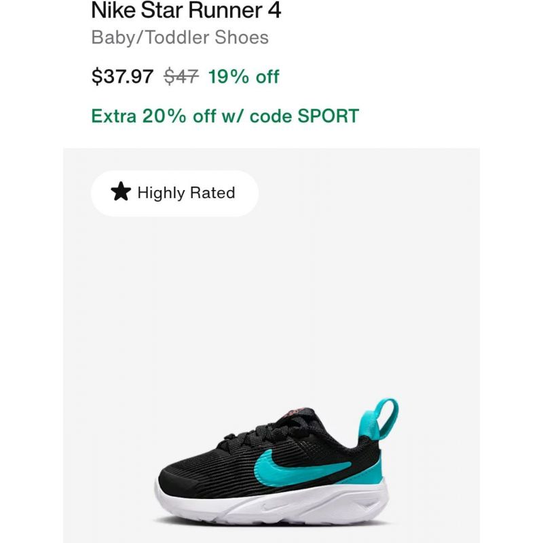The width and height of the screenshot is (543, 543).
Task: Click the small swoosh imprint on the midsole
Action: point(271,508)
